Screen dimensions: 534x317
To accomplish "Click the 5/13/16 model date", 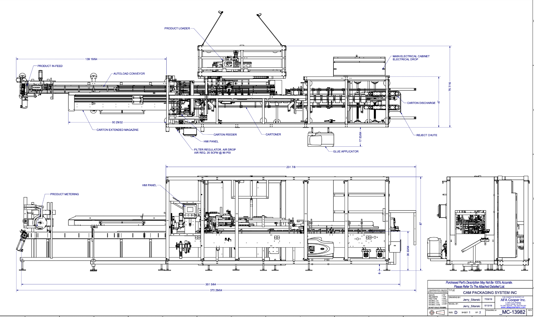I will 488,306.
